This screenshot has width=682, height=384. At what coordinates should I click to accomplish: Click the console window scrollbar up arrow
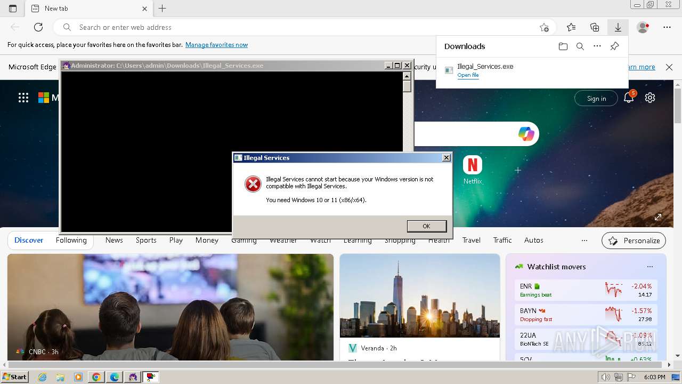click(x=407, y=76)
